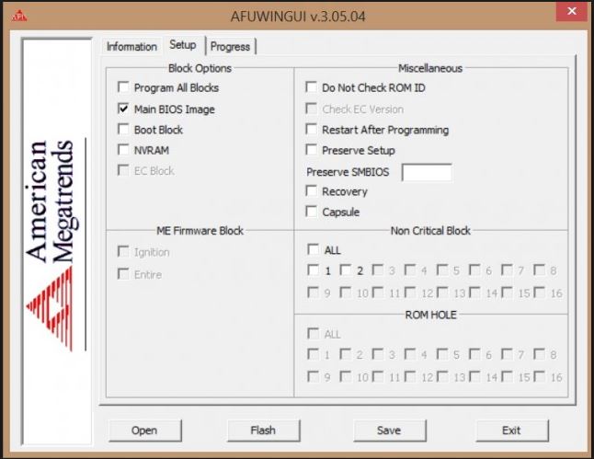
Task: Toggle the Preserve Setup checkbox
Action: 312,150
